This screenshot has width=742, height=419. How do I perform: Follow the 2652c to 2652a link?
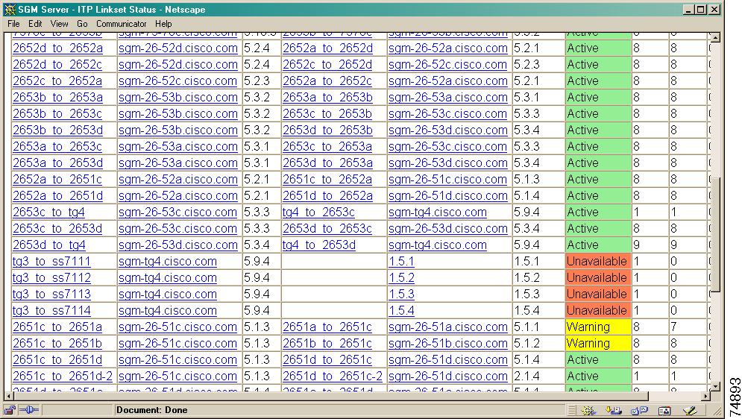(x=57, y=81)
